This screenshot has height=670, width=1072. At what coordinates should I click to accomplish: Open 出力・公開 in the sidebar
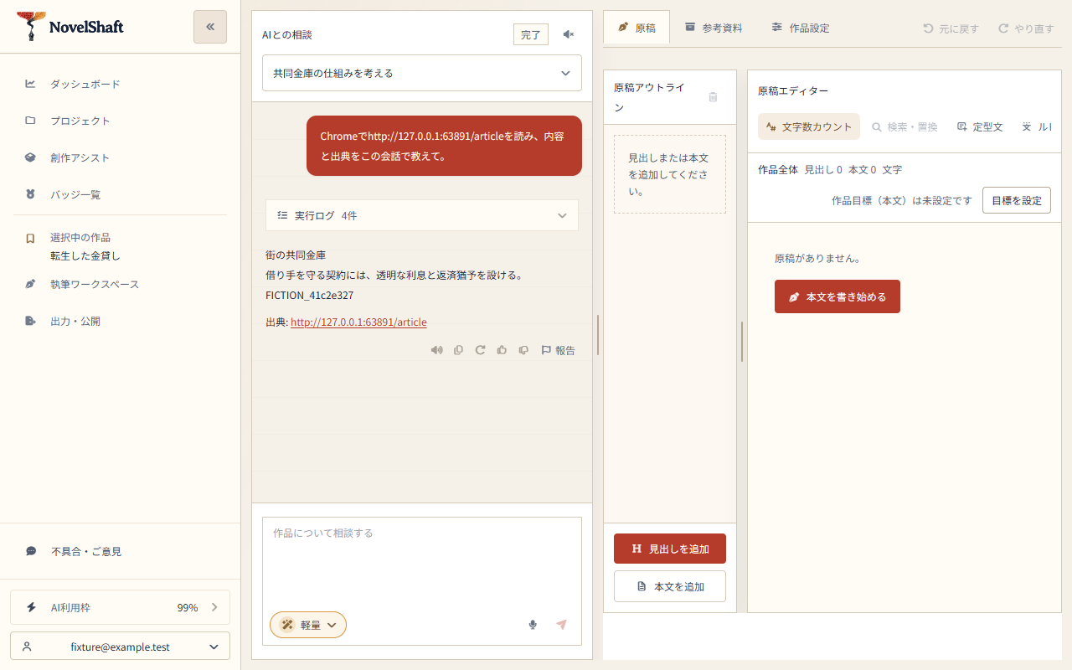point(120,321)
